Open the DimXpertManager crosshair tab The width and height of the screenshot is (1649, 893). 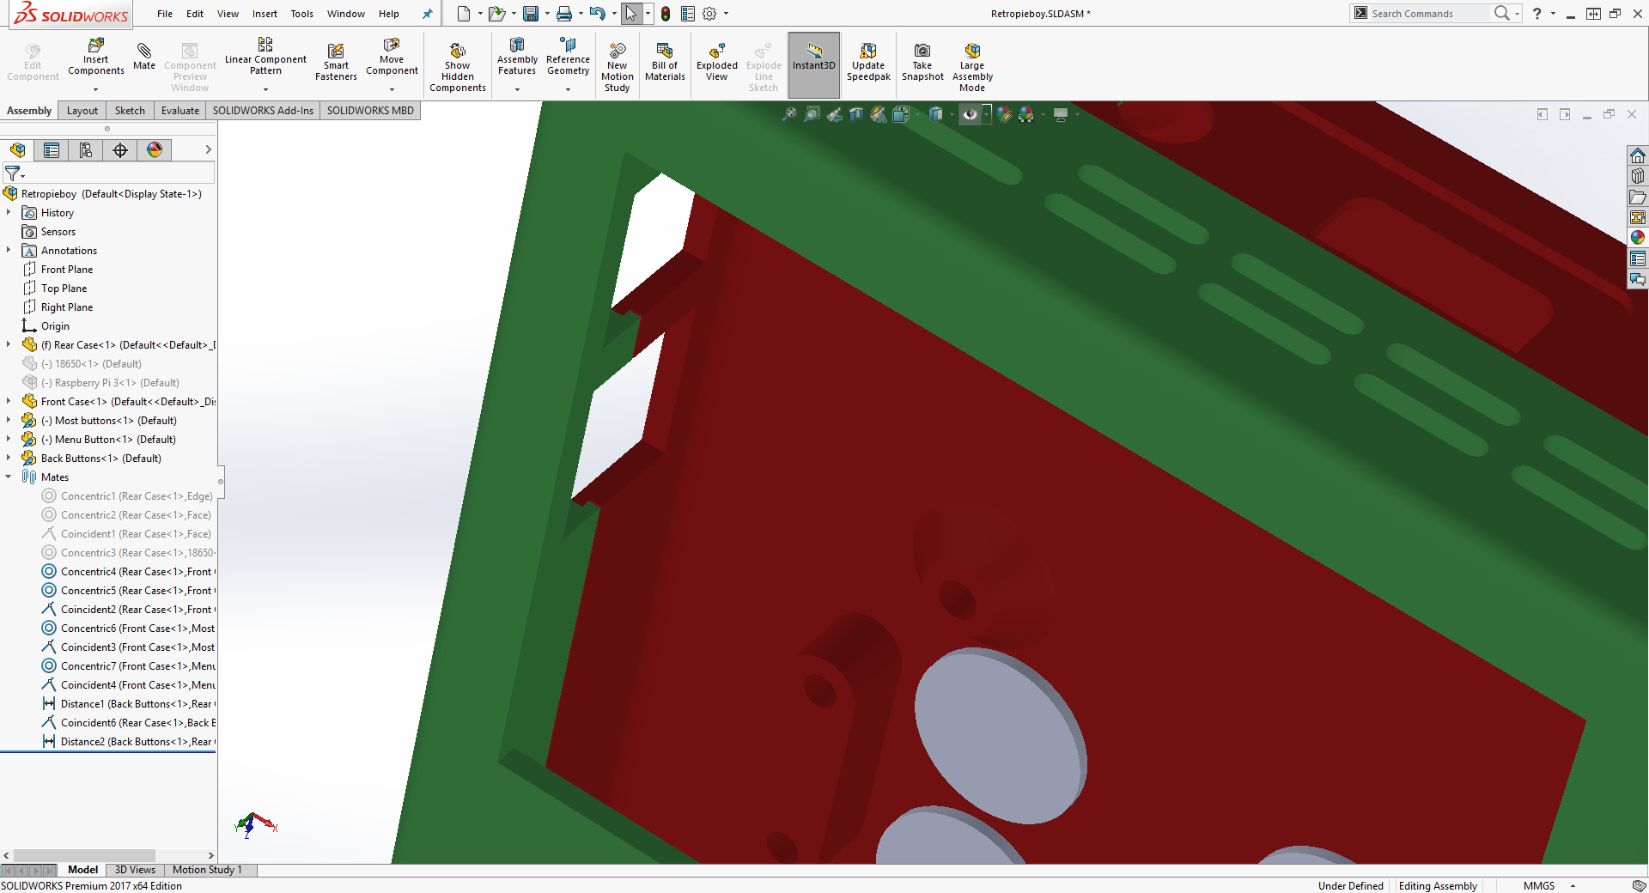[120, 150]
